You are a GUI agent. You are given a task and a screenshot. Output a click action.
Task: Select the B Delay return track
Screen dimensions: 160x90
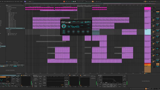[147, 65]
